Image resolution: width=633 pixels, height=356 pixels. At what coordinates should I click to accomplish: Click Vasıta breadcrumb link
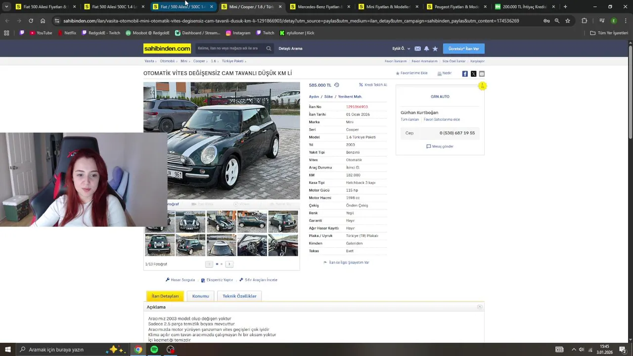[149, 61]
